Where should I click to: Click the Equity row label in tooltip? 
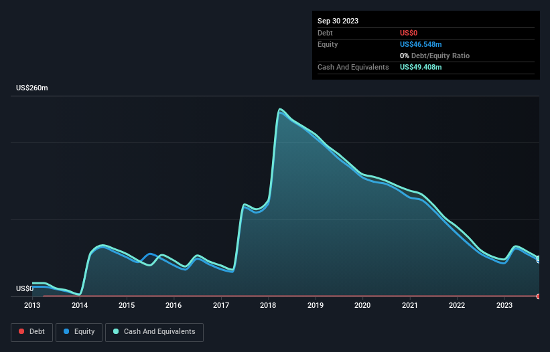tap(328, 44)
